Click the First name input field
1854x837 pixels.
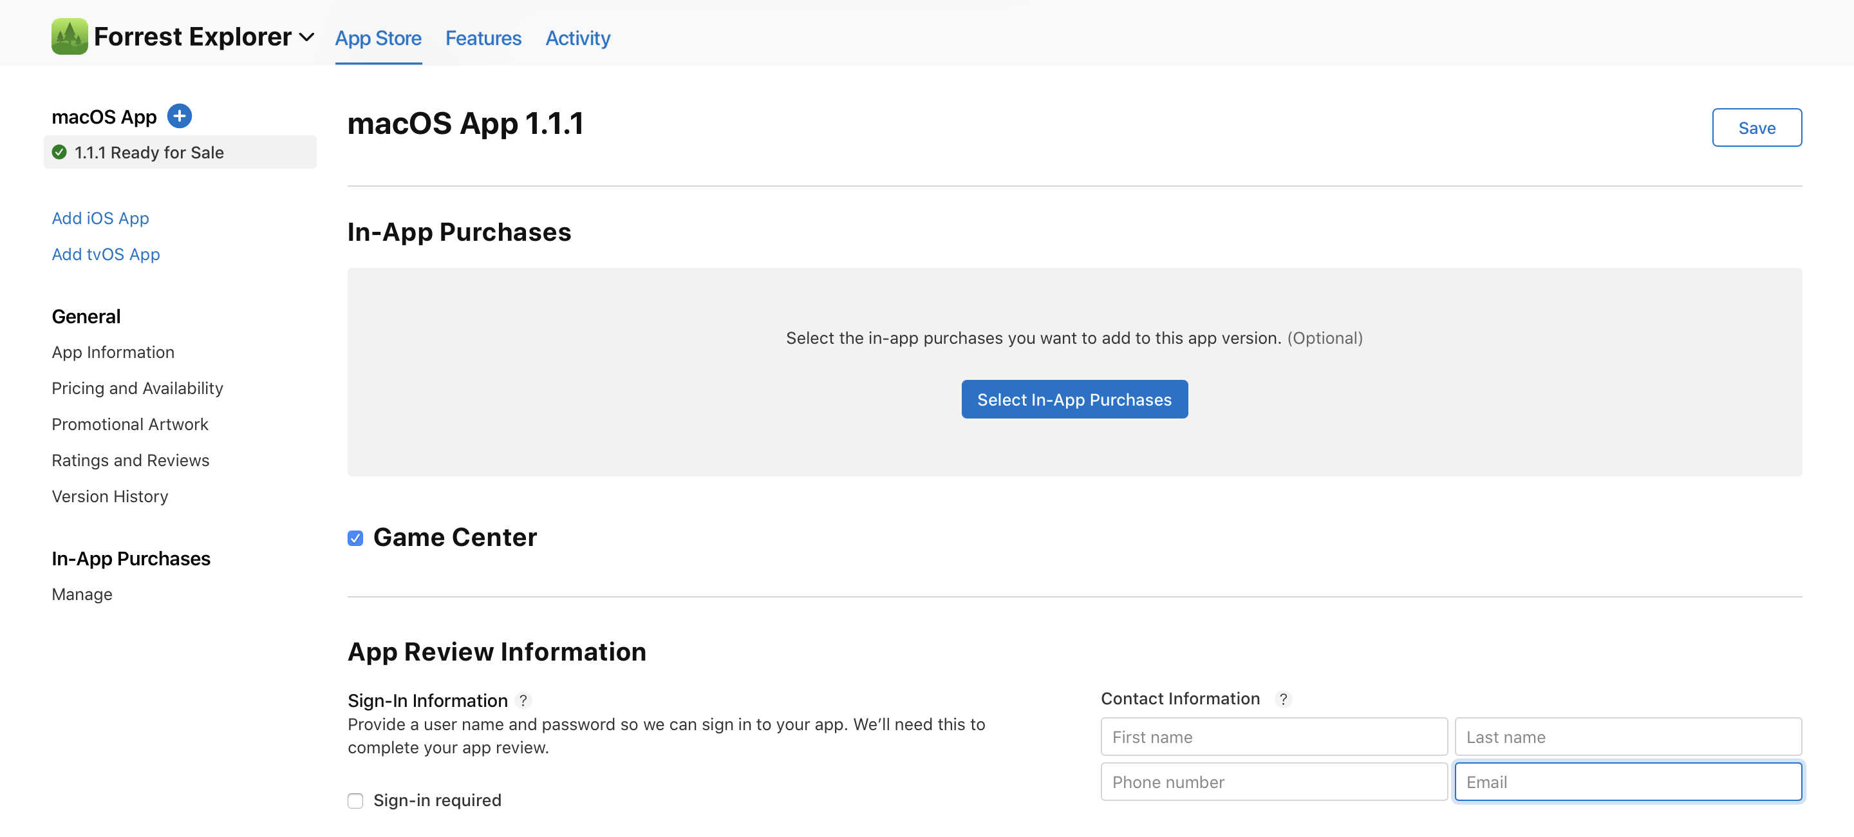coord(1273,737)
